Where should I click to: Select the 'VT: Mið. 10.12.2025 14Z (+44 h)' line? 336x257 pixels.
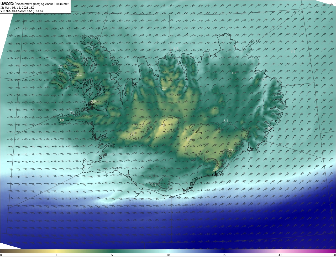tap(22, 11)
